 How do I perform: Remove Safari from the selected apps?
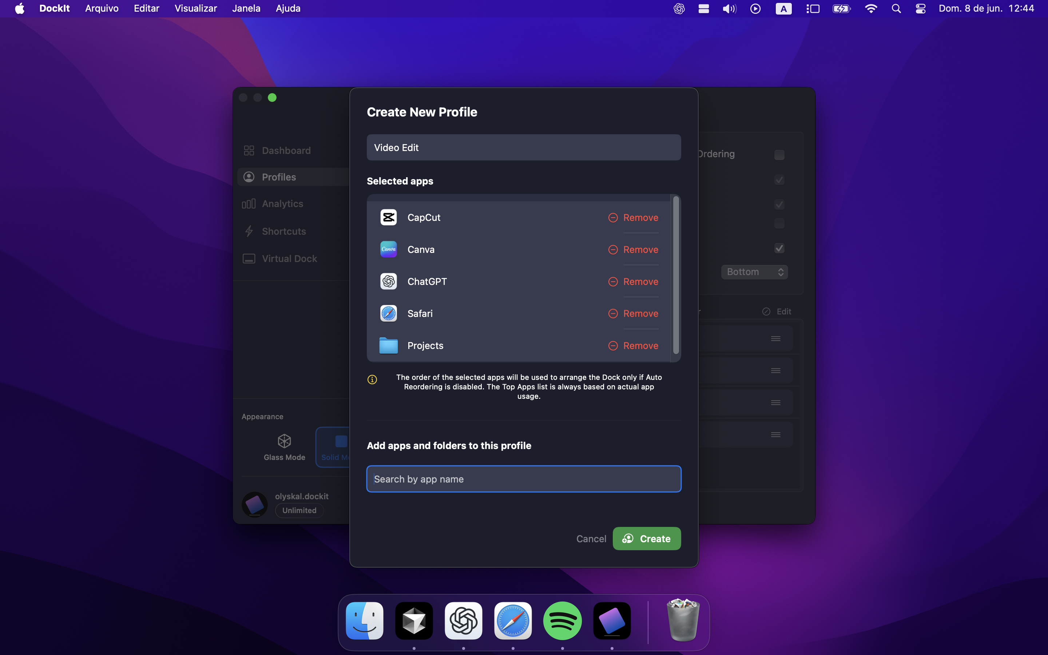tap(634, 314)
